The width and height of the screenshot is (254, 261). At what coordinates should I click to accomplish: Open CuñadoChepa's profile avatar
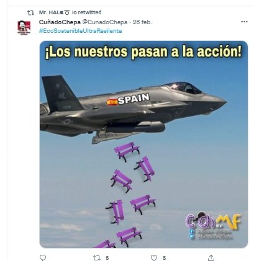point(24,27)
